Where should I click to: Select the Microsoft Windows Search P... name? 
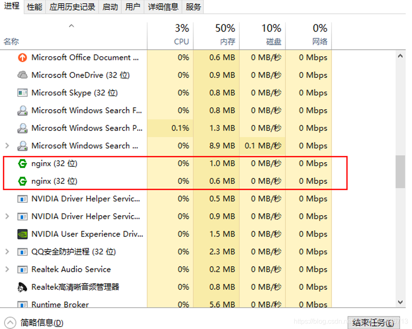tap(87, 128)
